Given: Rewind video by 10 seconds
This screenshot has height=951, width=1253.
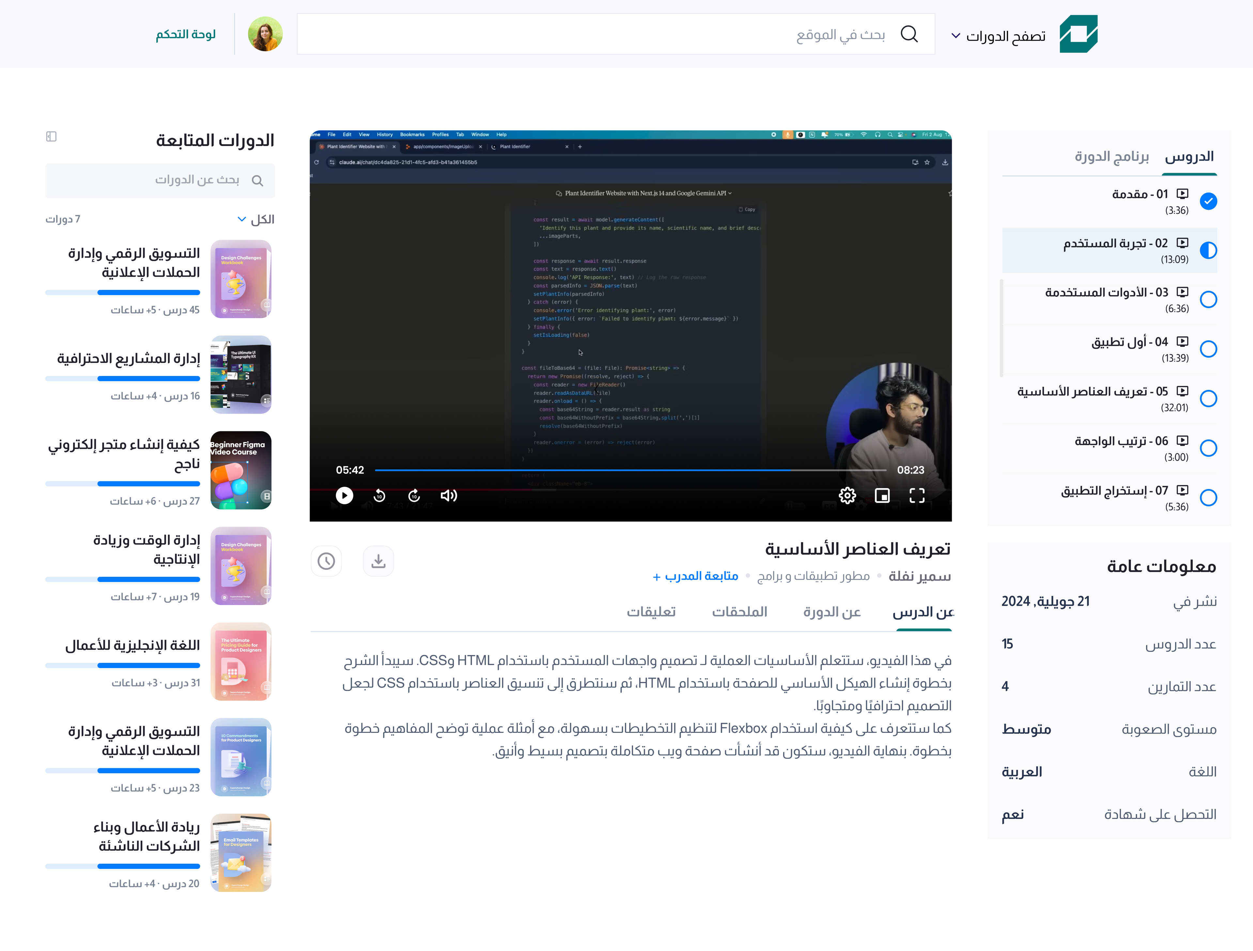Looking at the screenshot, I should click(x=379, y=496).
